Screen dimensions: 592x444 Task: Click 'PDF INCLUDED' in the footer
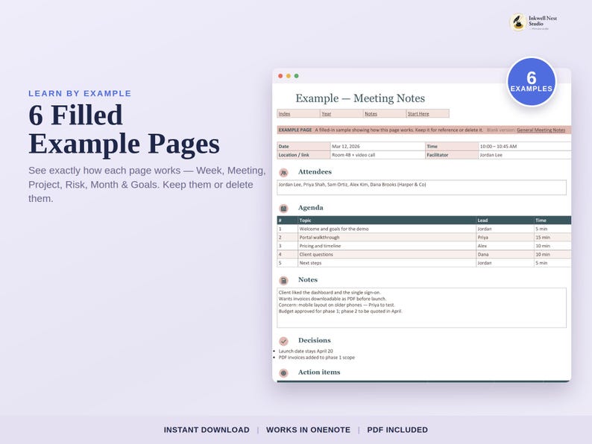(x=397, y=430)
